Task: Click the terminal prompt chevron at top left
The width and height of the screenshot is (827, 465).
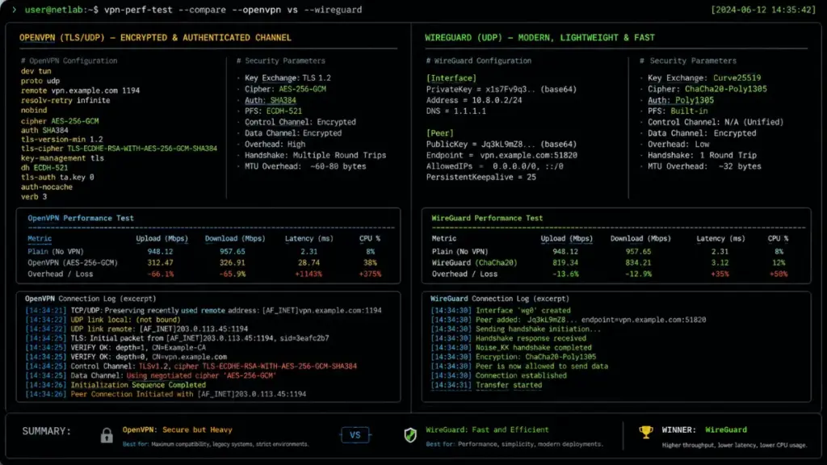Action: click(x=15, y=10)
